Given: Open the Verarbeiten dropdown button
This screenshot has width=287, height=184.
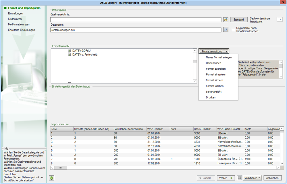Looking at the screenshot, I should 253,178.
